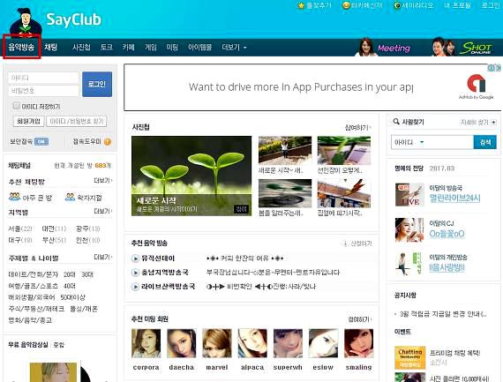Click the 사람찾기 magnifier icon

(x=396, y=121)
